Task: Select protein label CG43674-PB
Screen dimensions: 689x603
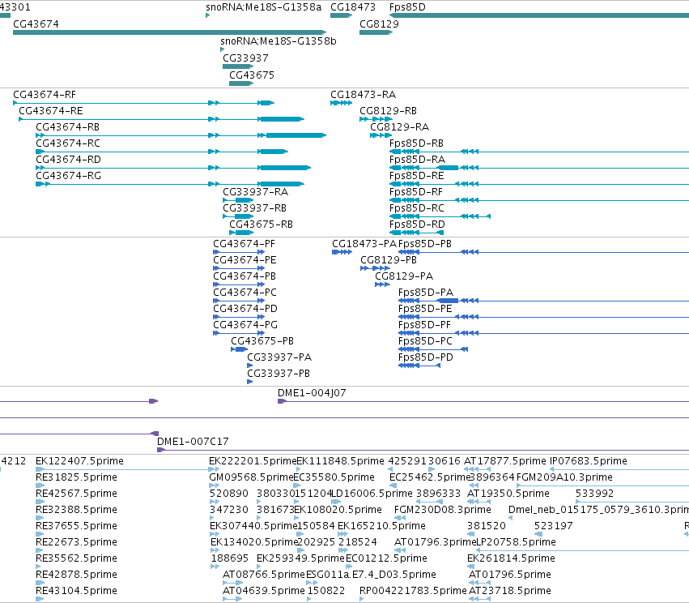Action: [245, 276]
